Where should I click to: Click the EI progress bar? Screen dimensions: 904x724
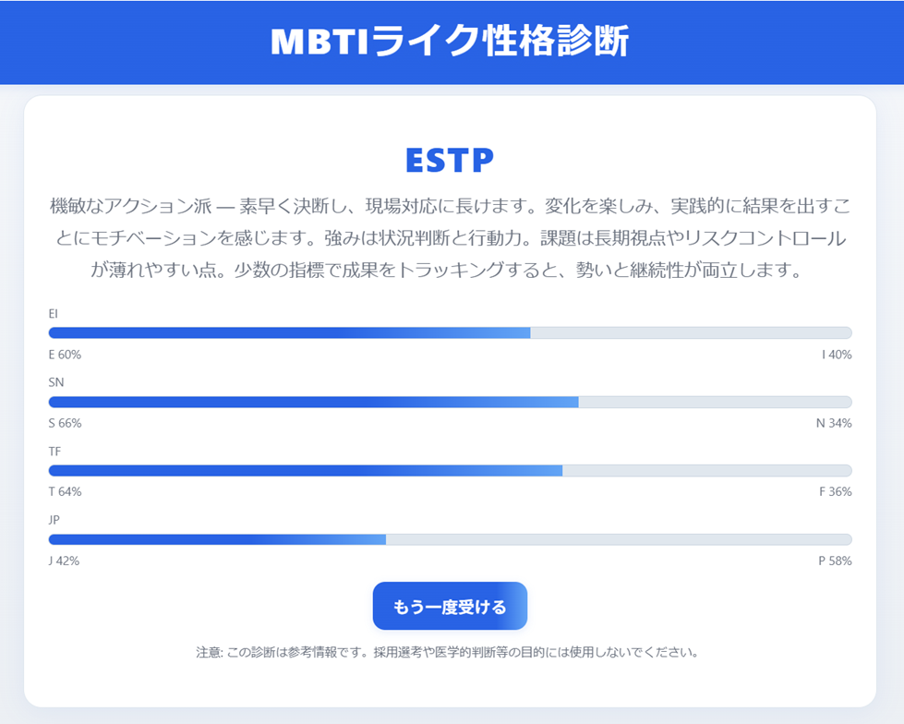click(x=450, y=332)
